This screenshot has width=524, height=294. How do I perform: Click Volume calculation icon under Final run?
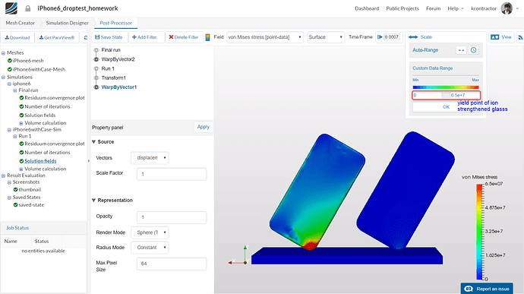pos(21,123)
